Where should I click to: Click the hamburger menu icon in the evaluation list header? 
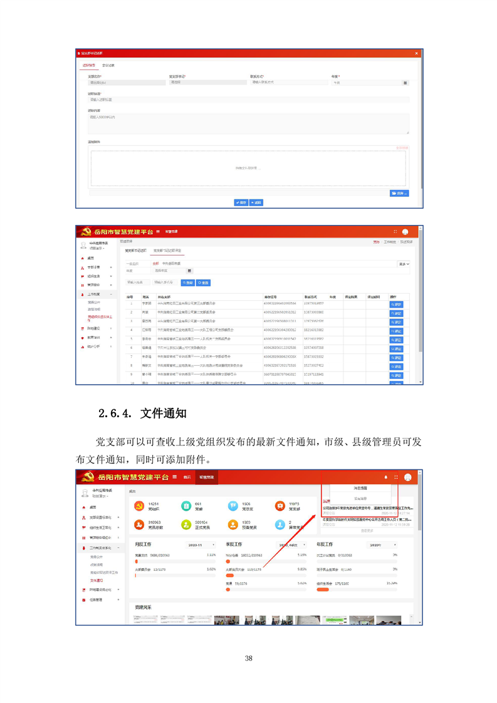tap(158, 232)
